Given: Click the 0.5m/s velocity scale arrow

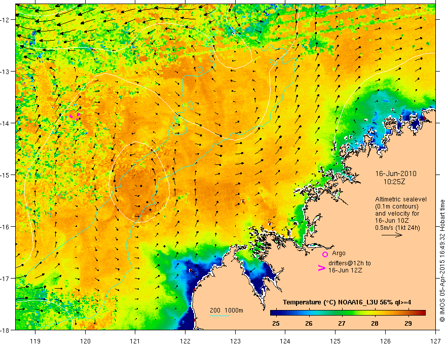Looking at the screenshot, I should [392, 235].
